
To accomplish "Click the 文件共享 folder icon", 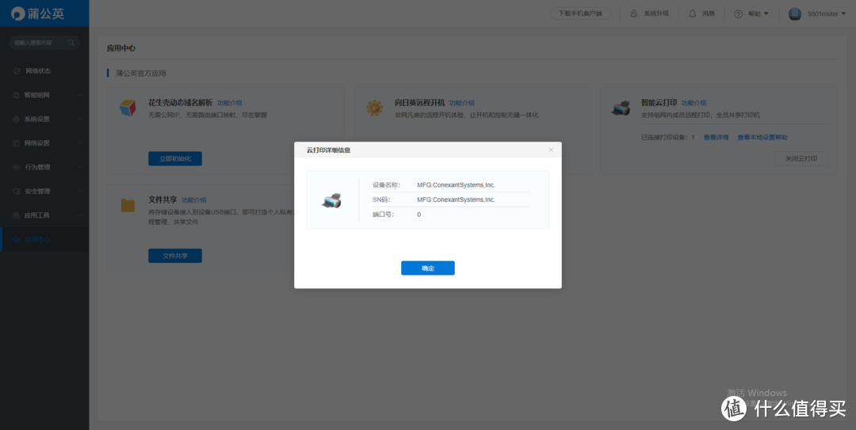I will pos(128,206).
